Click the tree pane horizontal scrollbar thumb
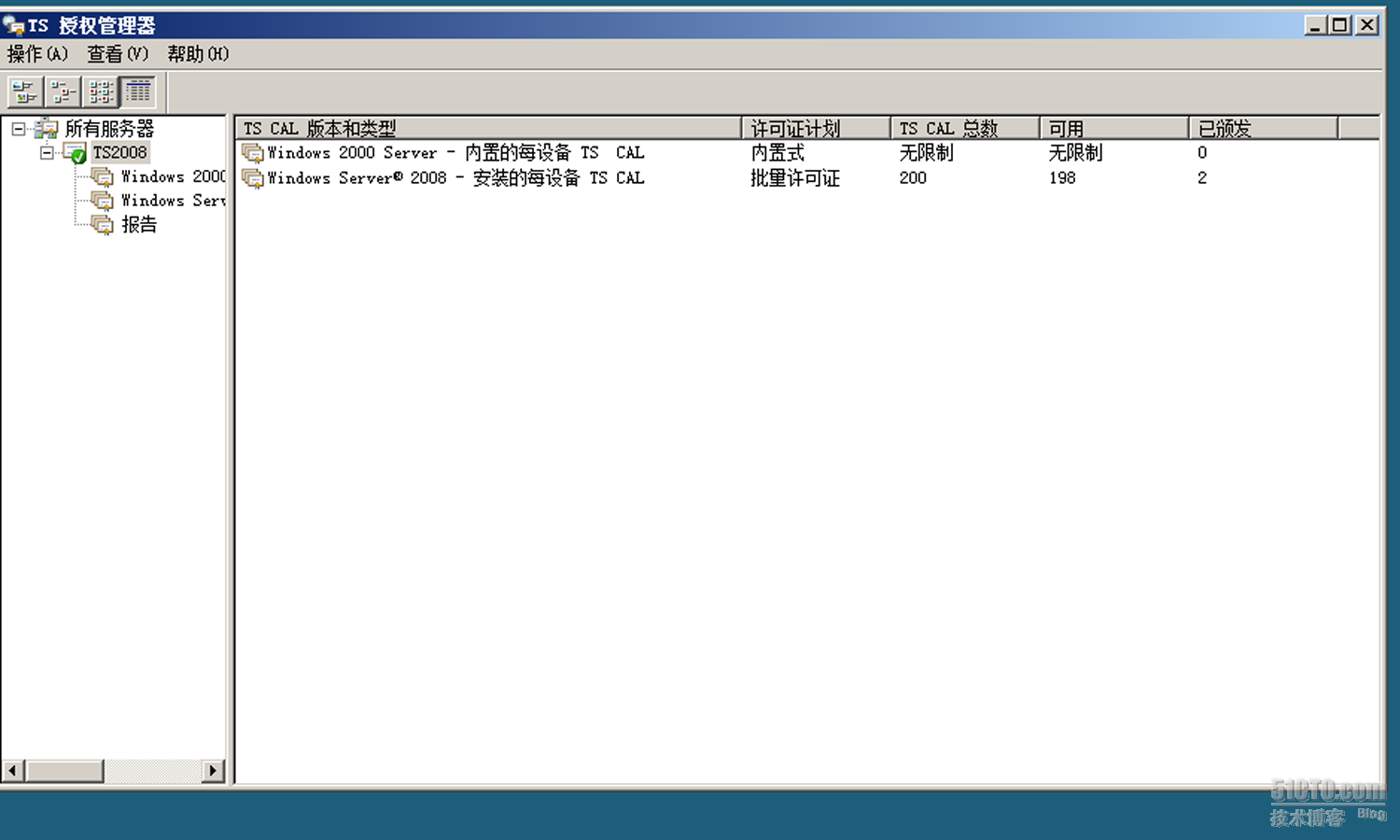 pyautogui.click(x=64, y=771)
